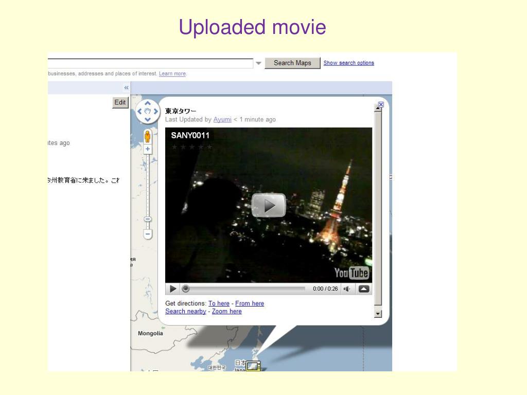Close the info window popup
The image size is (527, 395).
pos(381,104)
